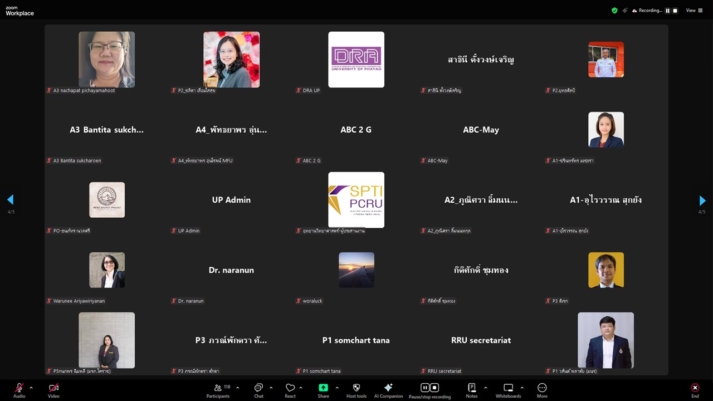
Task: Expand React options caret
Action: [x=301, y=388]
